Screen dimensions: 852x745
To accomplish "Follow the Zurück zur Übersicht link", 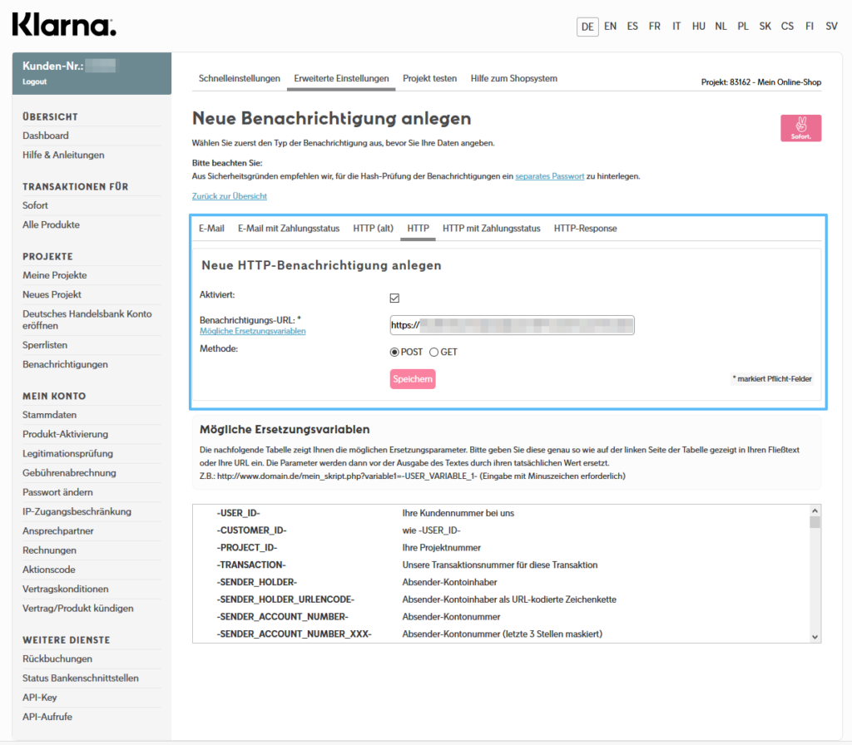I will (x=230, y=196).
